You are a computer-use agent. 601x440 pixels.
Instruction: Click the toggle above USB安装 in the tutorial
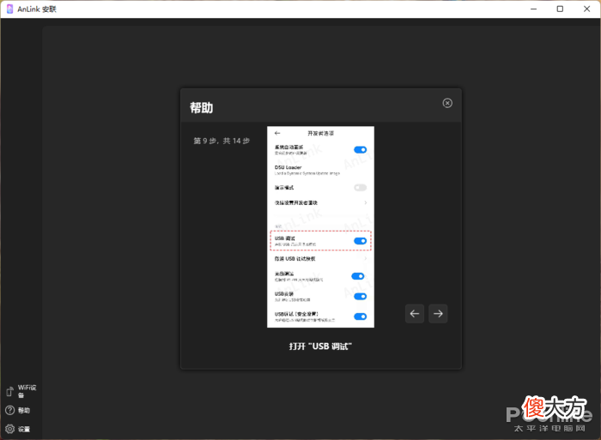pyautogui.click(x=358, y=276)
